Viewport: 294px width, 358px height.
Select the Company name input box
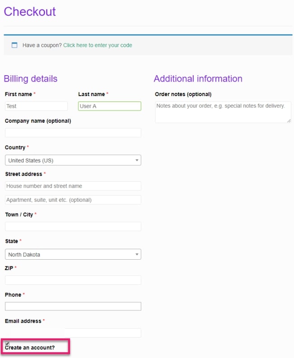pyautogui.click(x=73, y=133)
